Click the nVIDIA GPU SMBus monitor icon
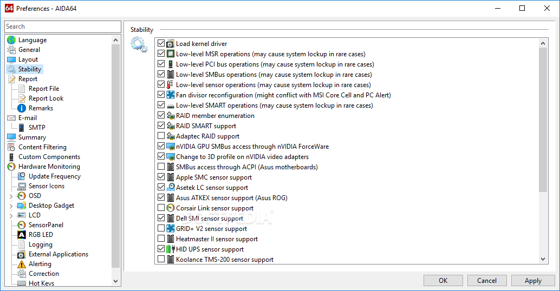This screenshot has height=291, width=560. (171, 146)
